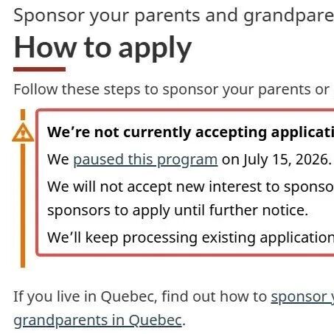Click the "on July 15, 2026" date text
This screenshot has height=334, width=334.
[x=275, y=160]
